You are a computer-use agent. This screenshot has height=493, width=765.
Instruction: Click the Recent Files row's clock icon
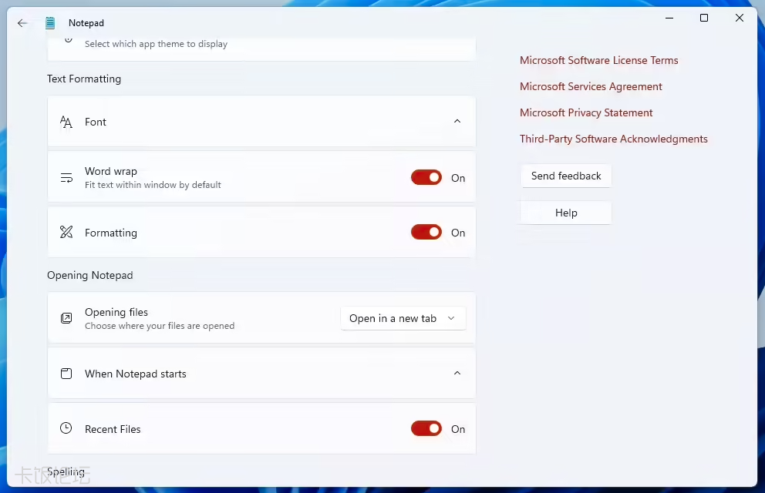coord(66,428)
